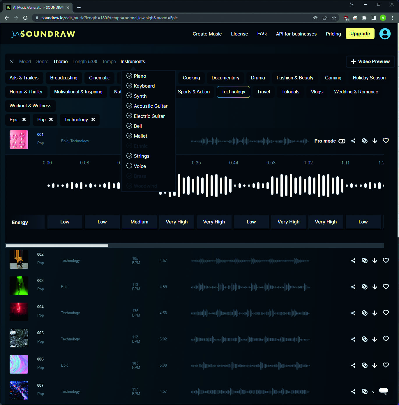Open the FAQ menu item
The image size is (399, 405).
[x=262, y=34]
